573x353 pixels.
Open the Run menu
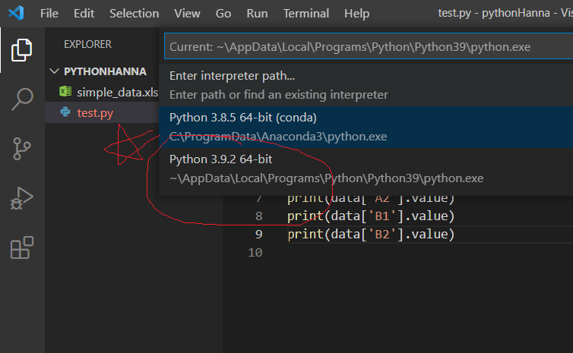pos(257,14)
